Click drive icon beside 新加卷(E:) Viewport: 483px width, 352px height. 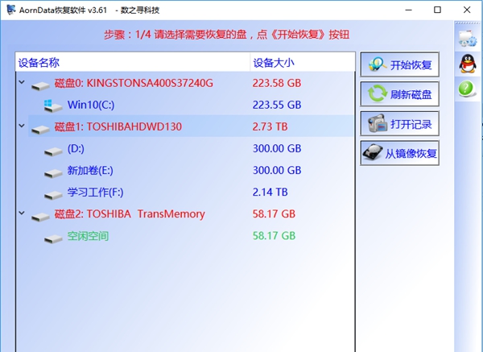pos(53,173)
